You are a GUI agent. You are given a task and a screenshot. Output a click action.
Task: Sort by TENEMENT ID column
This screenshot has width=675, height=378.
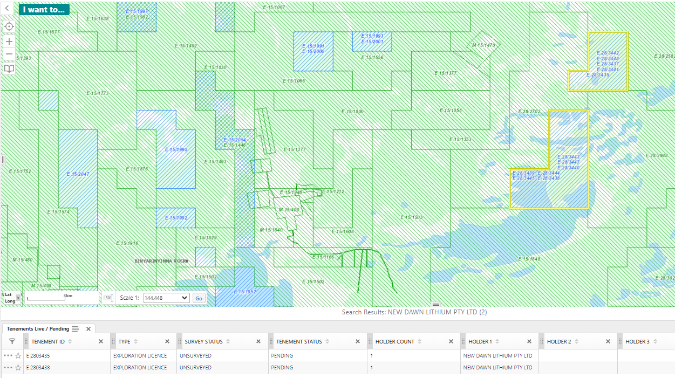[70, 341]
